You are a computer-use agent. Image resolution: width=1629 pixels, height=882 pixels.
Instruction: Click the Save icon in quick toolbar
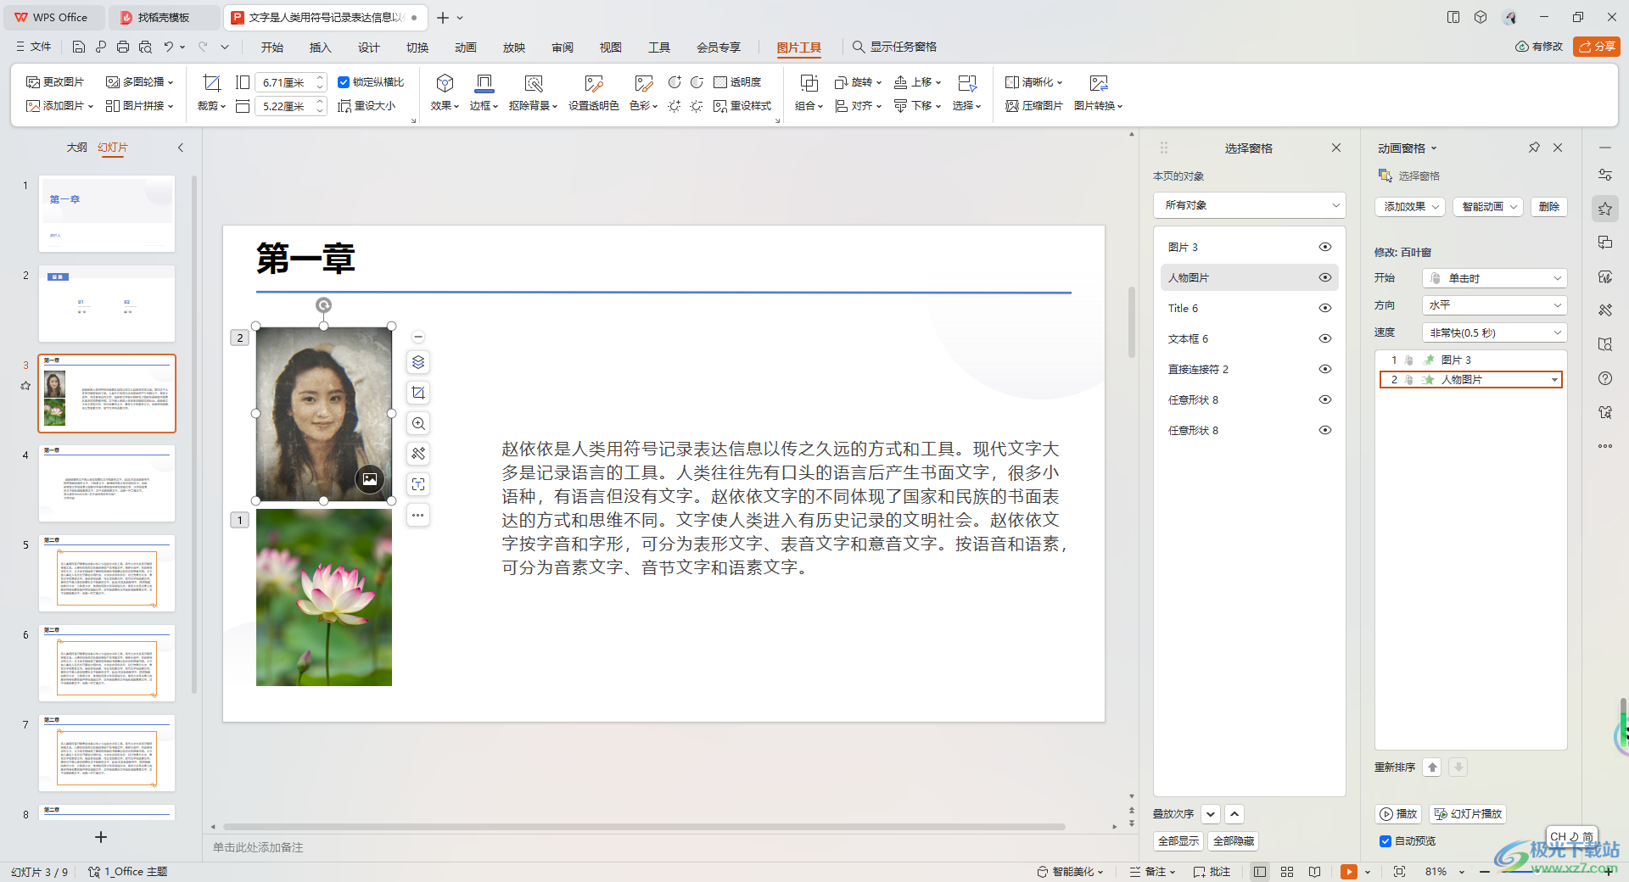tap(79, 47)
